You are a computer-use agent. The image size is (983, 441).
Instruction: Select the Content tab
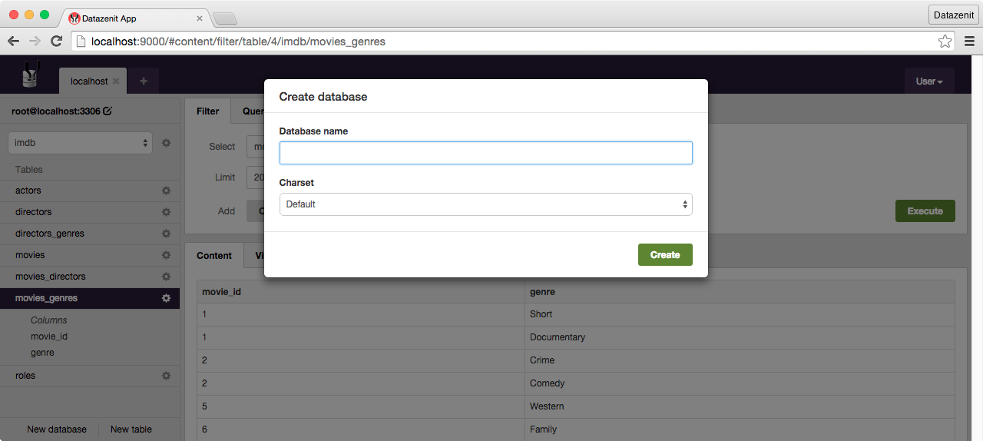click(213, 256)
